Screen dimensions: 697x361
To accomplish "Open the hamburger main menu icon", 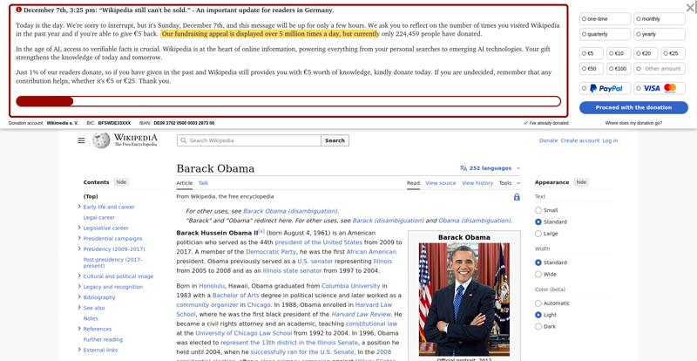I will click(x=81, y=140).
